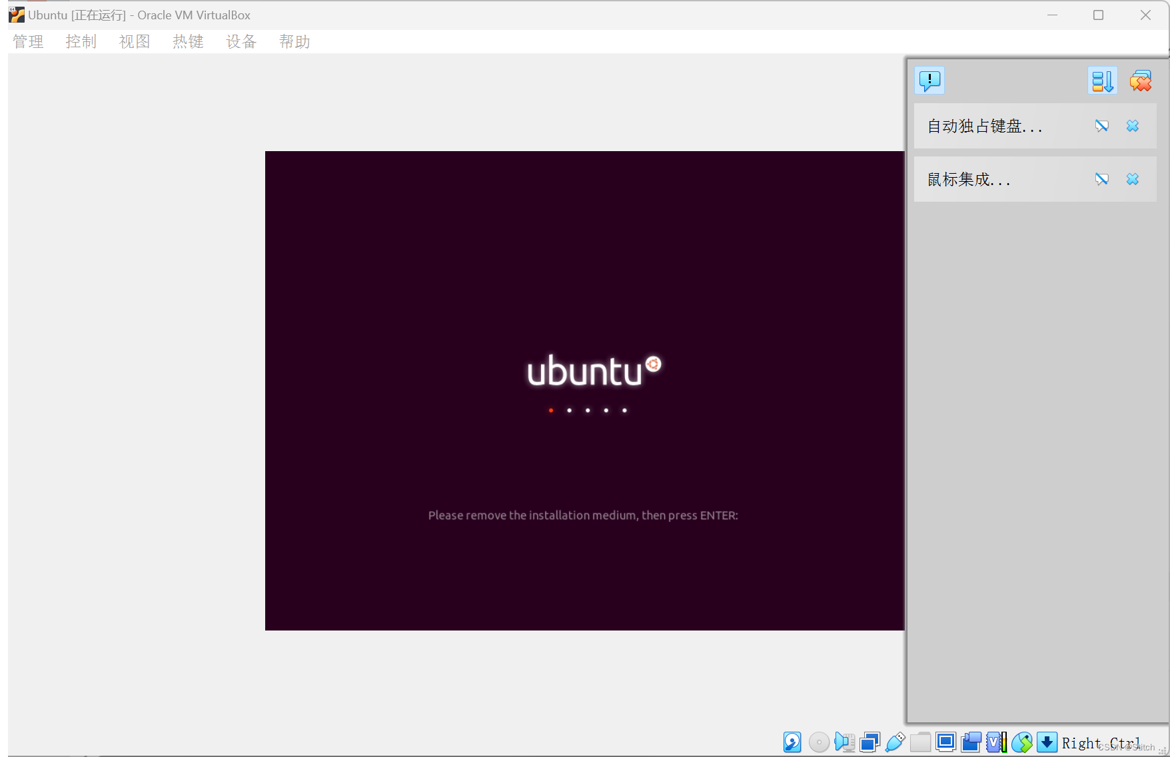Maximize the VirtualBox window
Screen dimensions: 1170x757
(x=1099, y=15)
